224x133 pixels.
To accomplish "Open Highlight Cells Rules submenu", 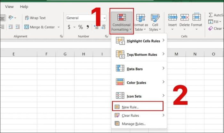I will point(139,41).
